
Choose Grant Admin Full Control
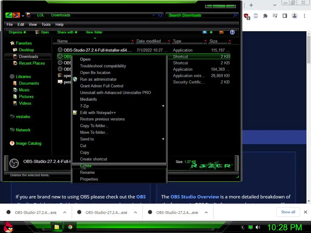119,86
